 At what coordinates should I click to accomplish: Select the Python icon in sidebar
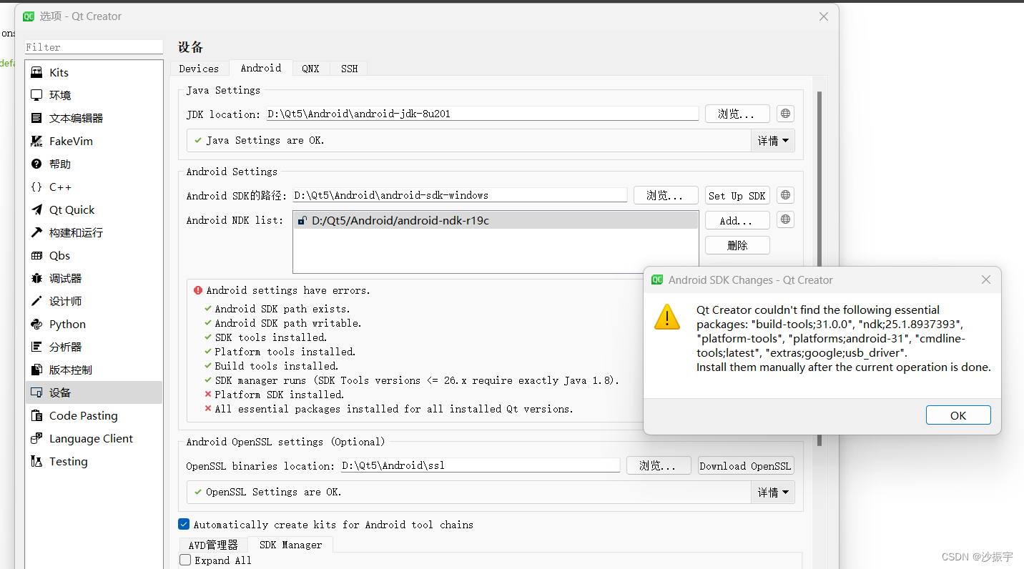click(36, 324)
